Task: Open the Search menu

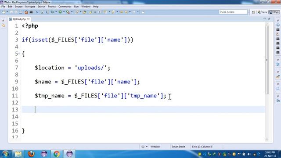Action: 41,7
